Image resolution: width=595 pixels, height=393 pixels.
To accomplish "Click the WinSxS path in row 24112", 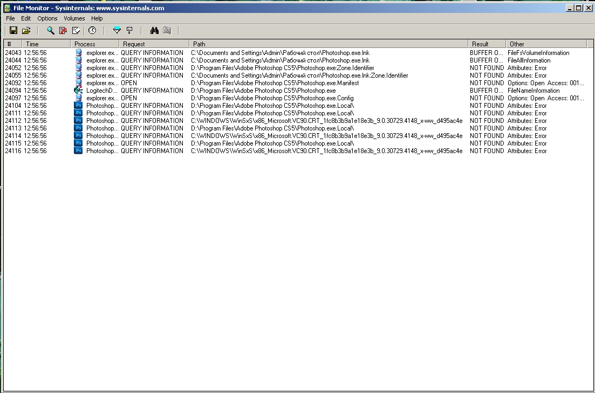I will coord(327,121).
